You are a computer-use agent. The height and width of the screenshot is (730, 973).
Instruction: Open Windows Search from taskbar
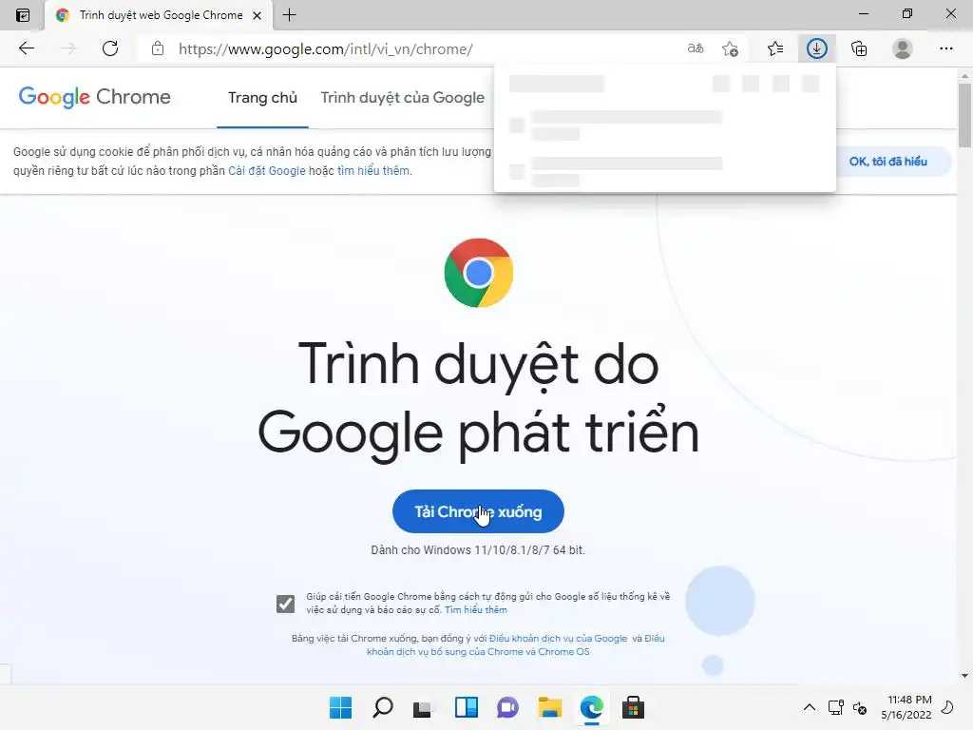(x=382, y=707)
